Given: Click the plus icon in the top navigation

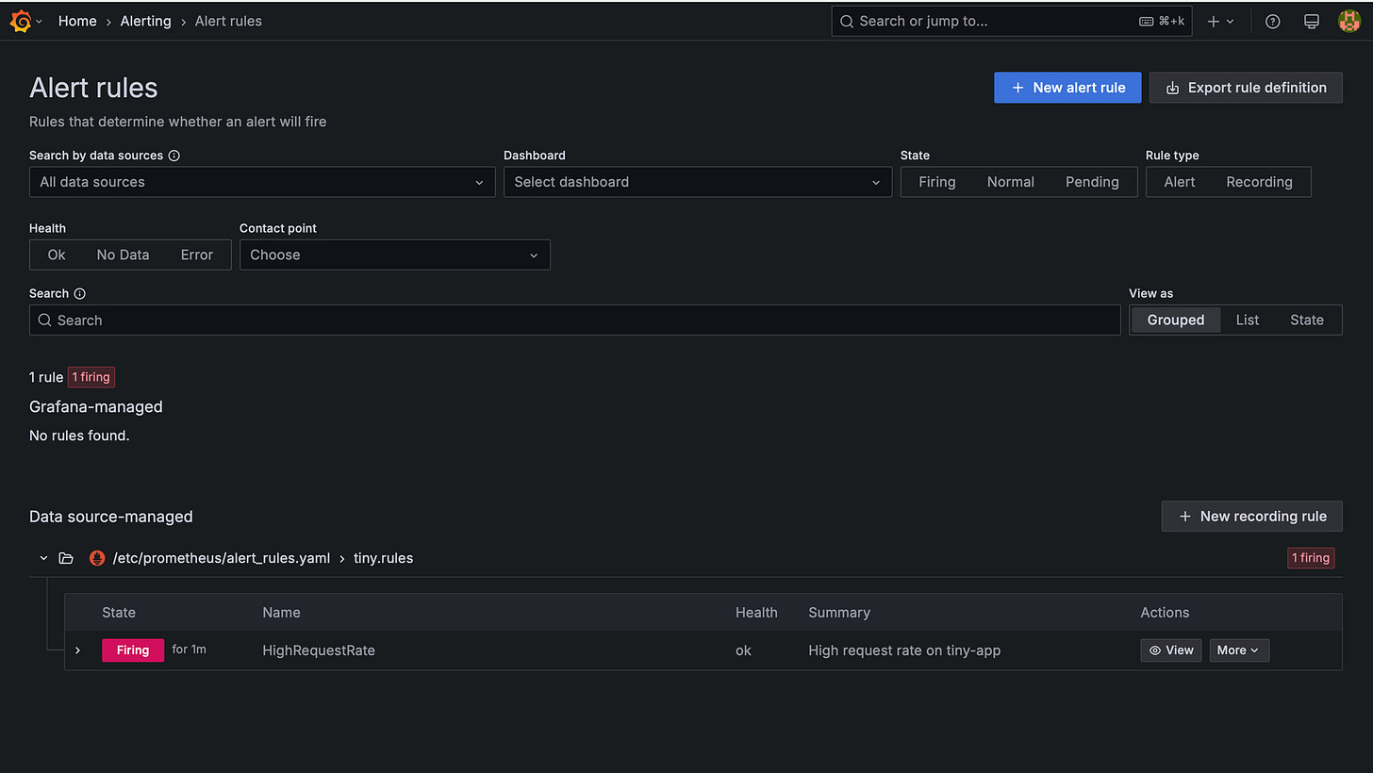Looking at the screenshot, I should click(1213, 21).
